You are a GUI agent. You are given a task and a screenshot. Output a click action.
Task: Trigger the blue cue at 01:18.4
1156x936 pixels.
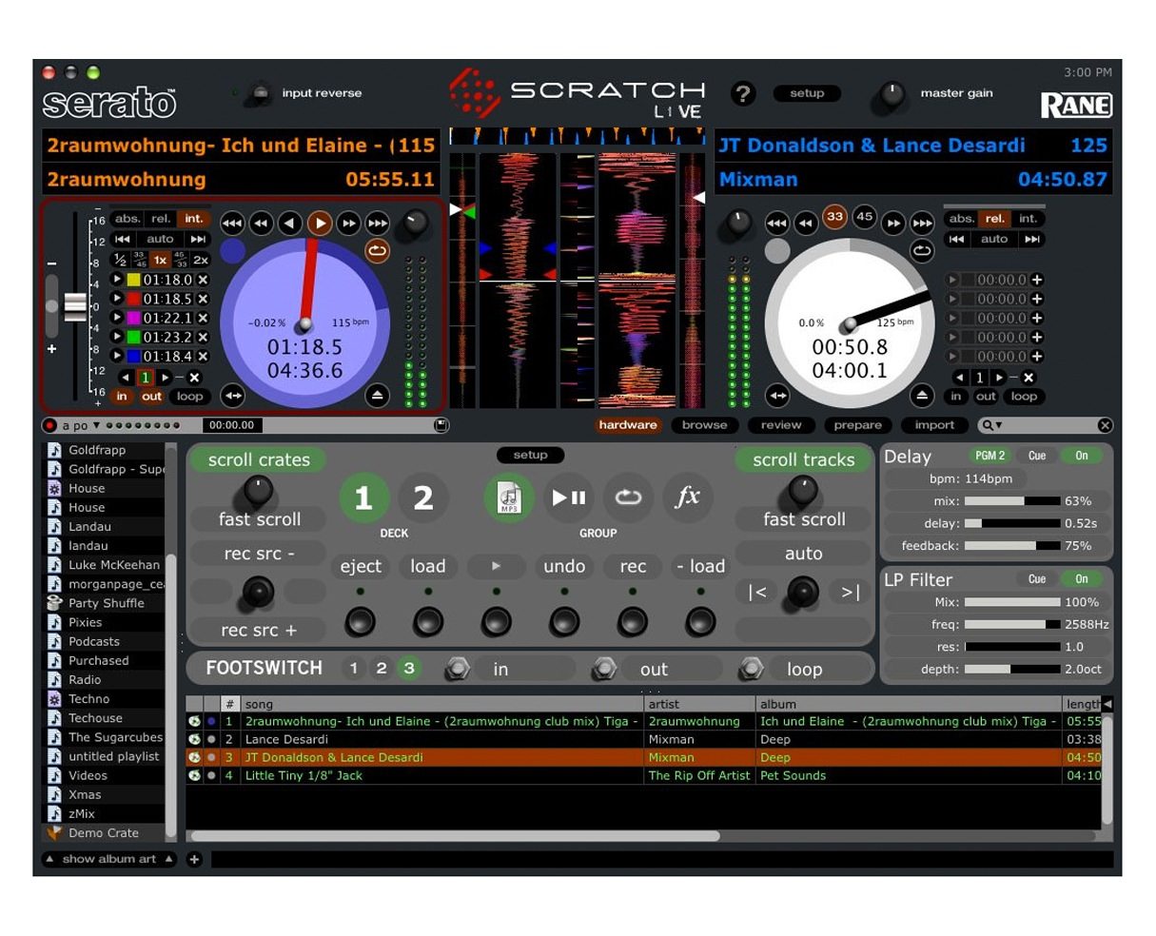(117, 356)
